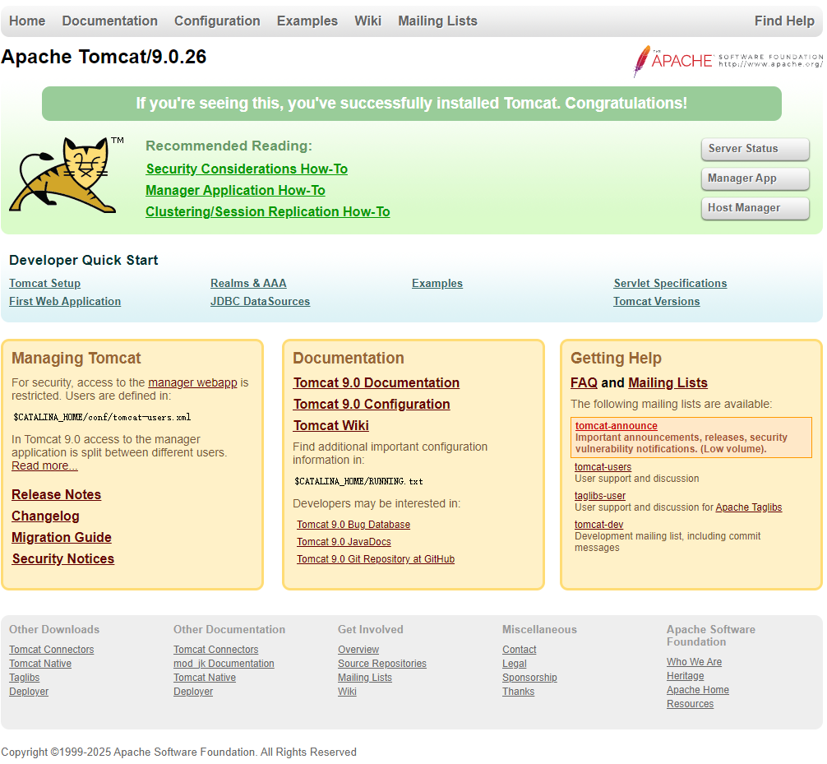Open mod_jk Documentation link

point(224,663)
